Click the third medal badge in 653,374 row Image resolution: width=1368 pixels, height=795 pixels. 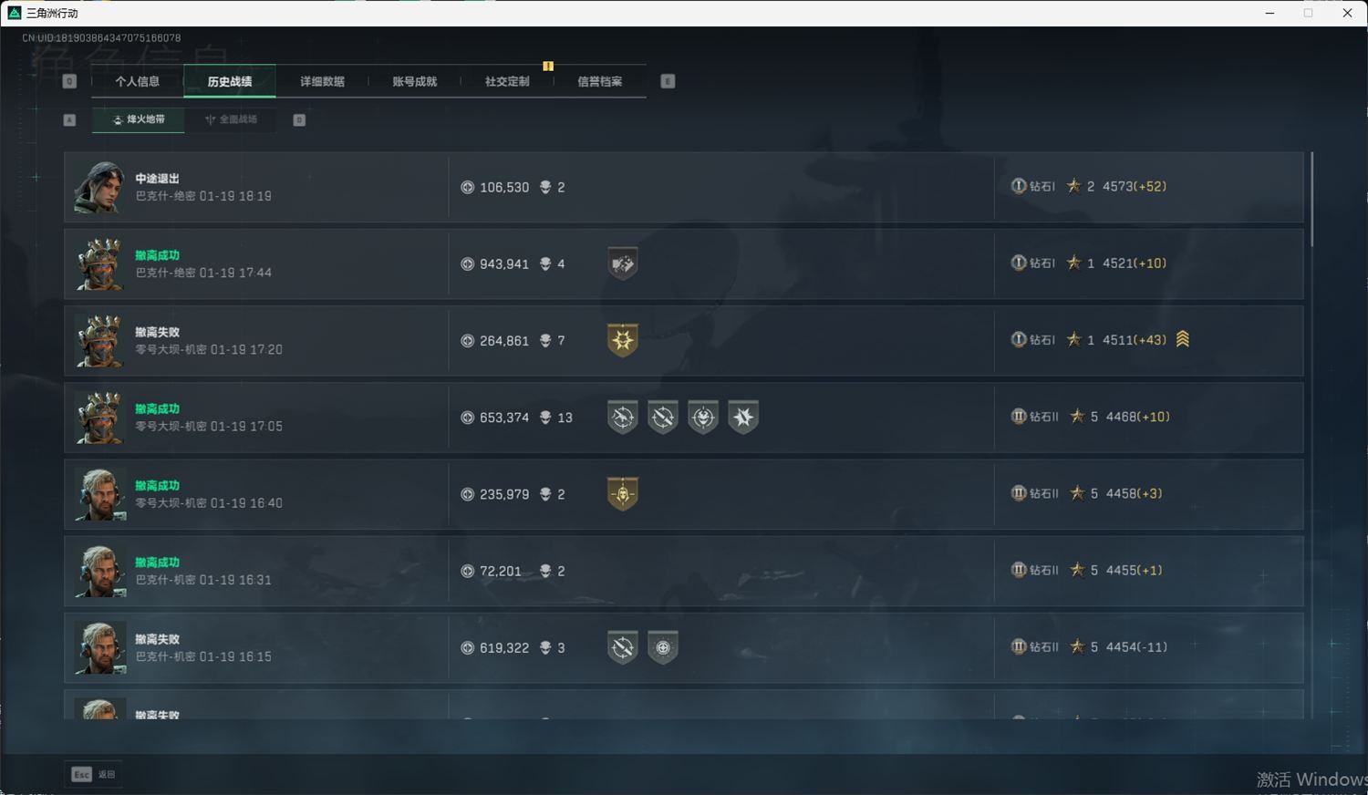click(x=703, y=418)
